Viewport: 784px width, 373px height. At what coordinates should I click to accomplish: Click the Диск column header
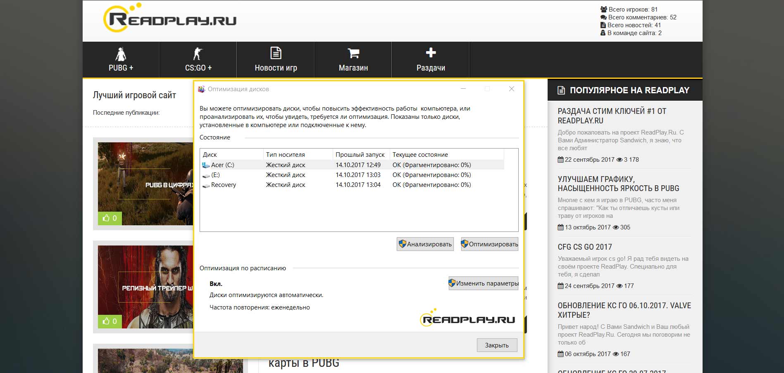point(232,155)
